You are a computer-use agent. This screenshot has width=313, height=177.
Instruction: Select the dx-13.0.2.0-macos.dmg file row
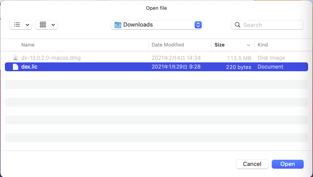(x=156, y=58)
